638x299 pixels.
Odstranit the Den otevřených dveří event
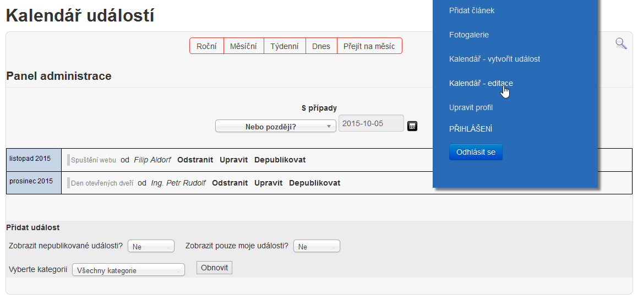pyautogui.click(x=230, y=183)
